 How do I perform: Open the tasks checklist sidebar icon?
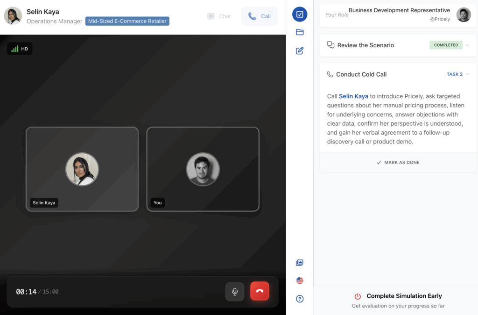coord(300,14)
